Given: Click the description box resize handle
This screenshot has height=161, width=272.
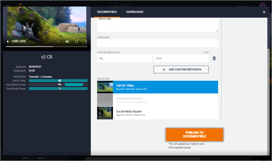Looking at the screenshot, I should click(x=217, y=31).
